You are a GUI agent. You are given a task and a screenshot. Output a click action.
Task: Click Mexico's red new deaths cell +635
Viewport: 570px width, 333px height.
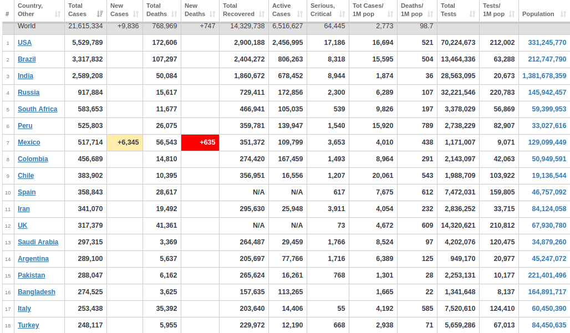200,142
